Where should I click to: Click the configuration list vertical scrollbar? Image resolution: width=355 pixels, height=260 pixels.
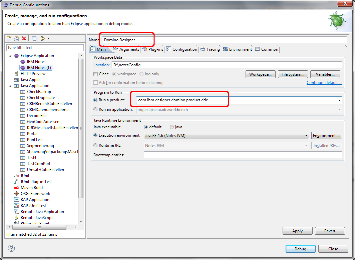[x=81, y=133]
